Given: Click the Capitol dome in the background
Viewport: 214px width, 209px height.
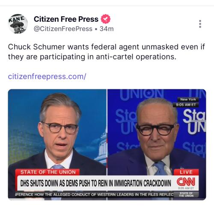Looking at the screenshot, I should [101, 148].
